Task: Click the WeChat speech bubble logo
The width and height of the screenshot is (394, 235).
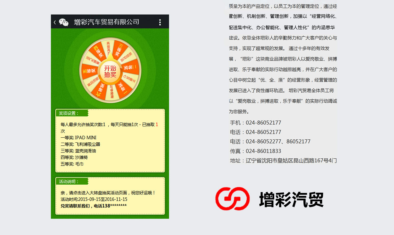Action: pos(64,22)
